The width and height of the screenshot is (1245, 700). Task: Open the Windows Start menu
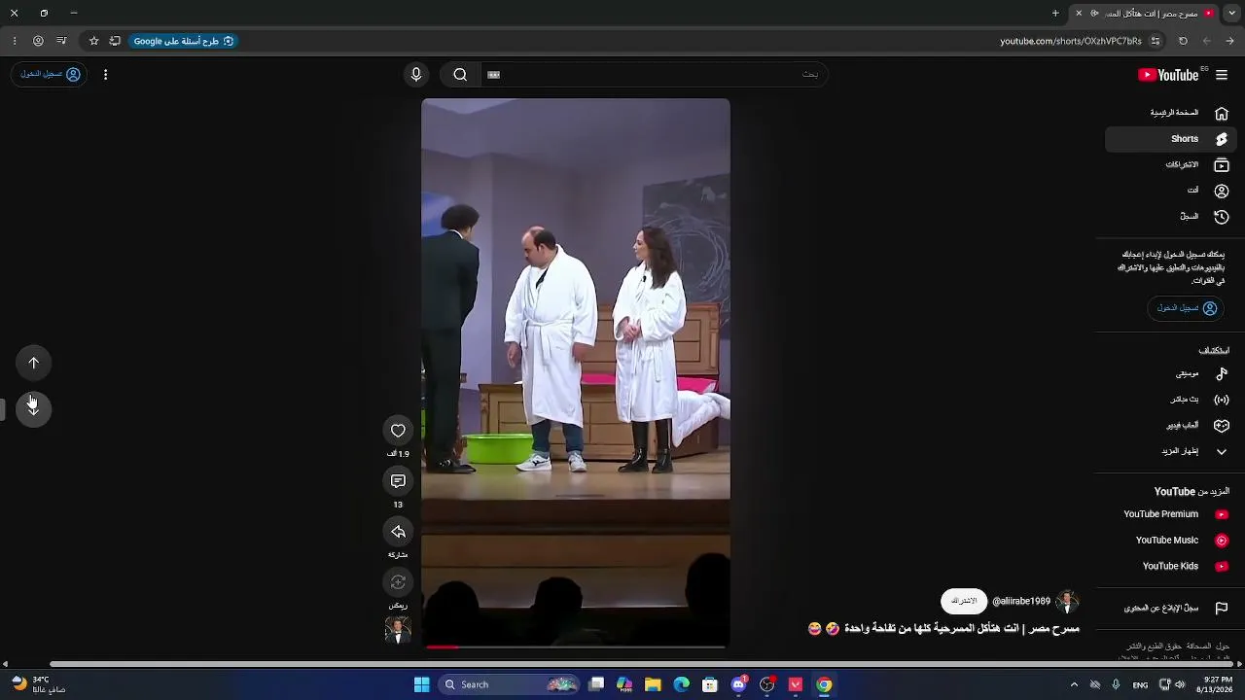[x=421, y=684]
